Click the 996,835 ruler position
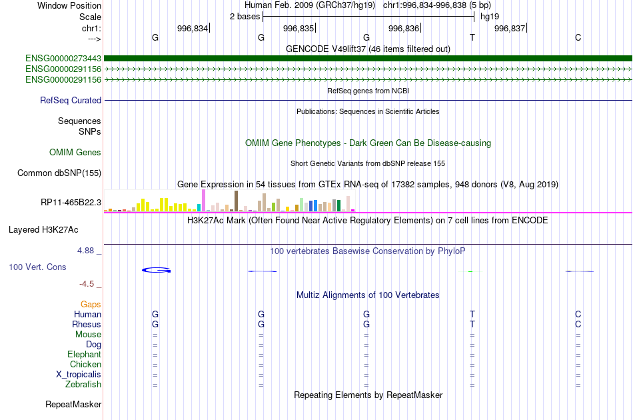Viewport: 633px width, 420px height. (x=299, y=28)
